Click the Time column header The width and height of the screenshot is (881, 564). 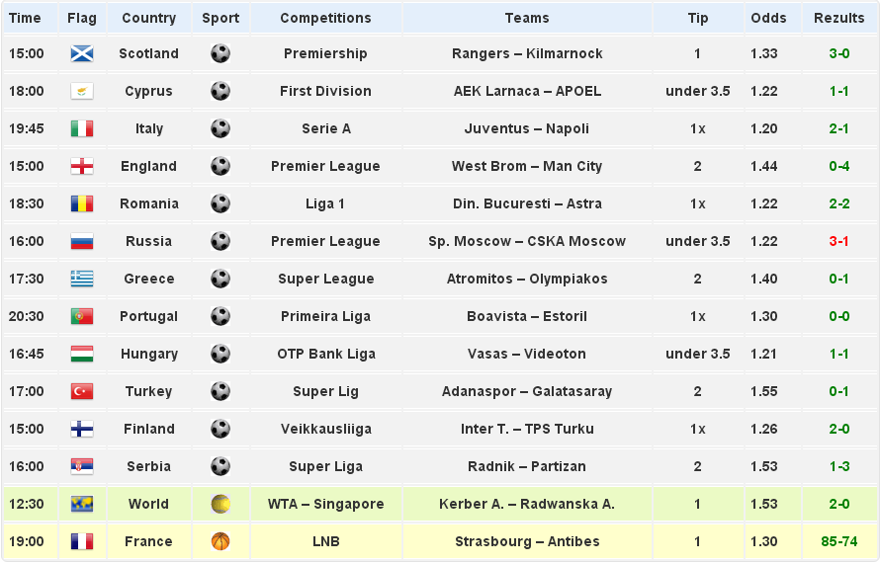pyautogui.click(x=25, y=18)
